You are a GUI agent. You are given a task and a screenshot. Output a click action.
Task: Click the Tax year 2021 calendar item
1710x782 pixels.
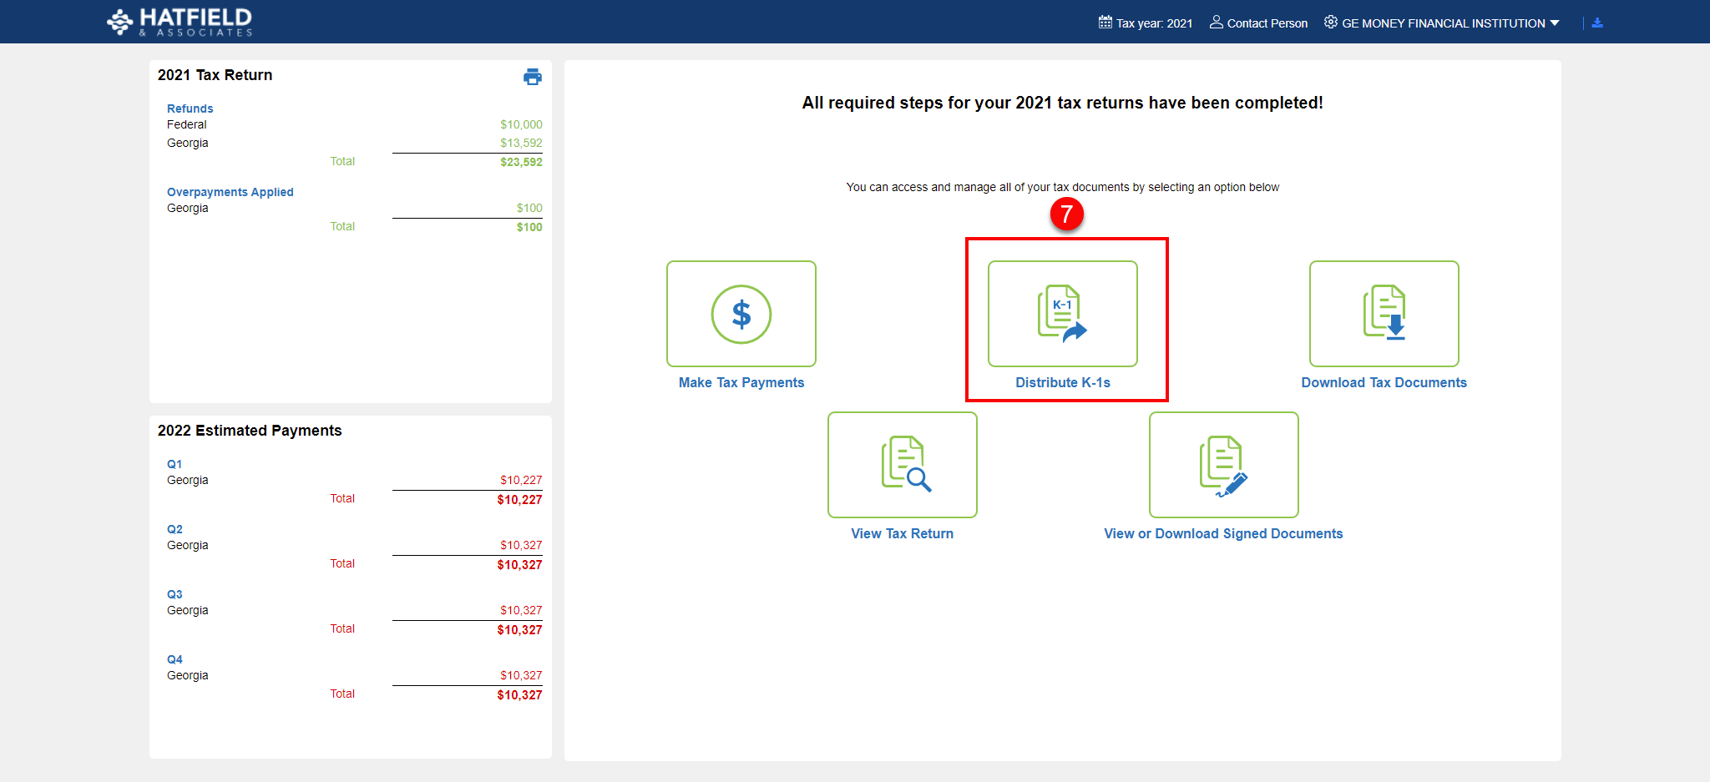[x=1146, y=23]
